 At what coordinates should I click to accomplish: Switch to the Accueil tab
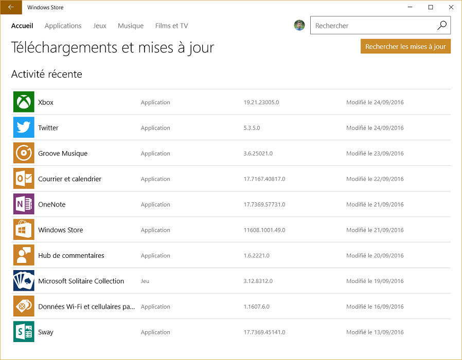pos(22,26)
